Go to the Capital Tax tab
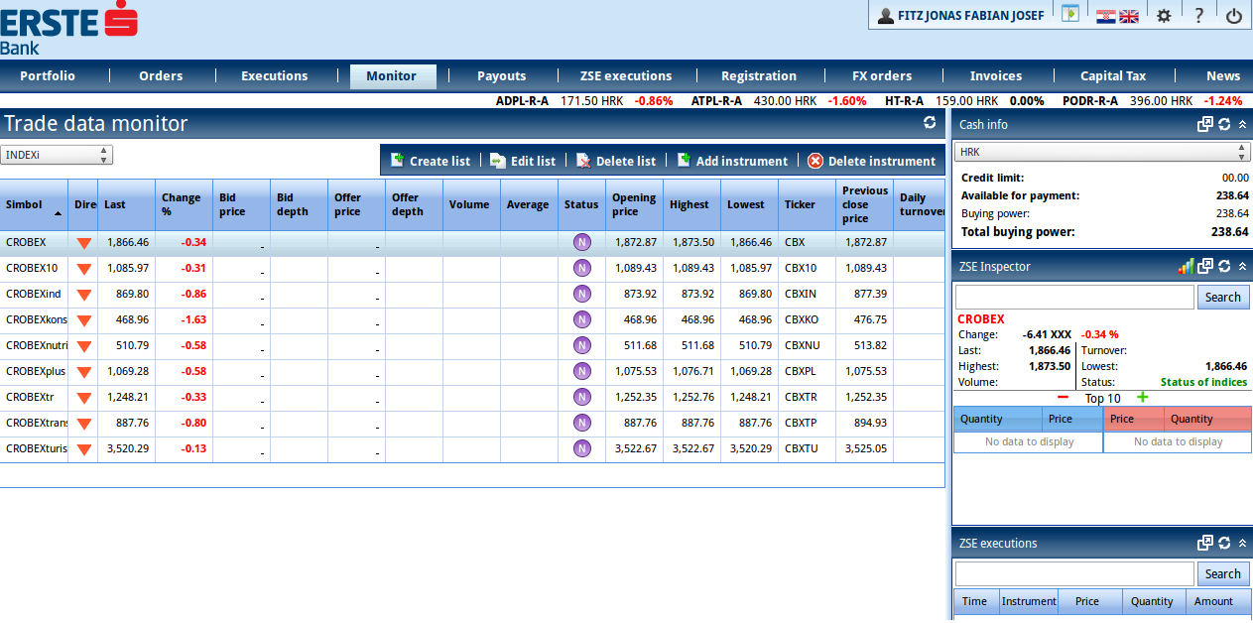 (x=1113, y=76)
